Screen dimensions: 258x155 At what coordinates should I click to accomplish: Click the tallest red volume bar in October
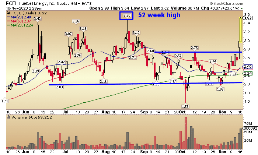186,133
